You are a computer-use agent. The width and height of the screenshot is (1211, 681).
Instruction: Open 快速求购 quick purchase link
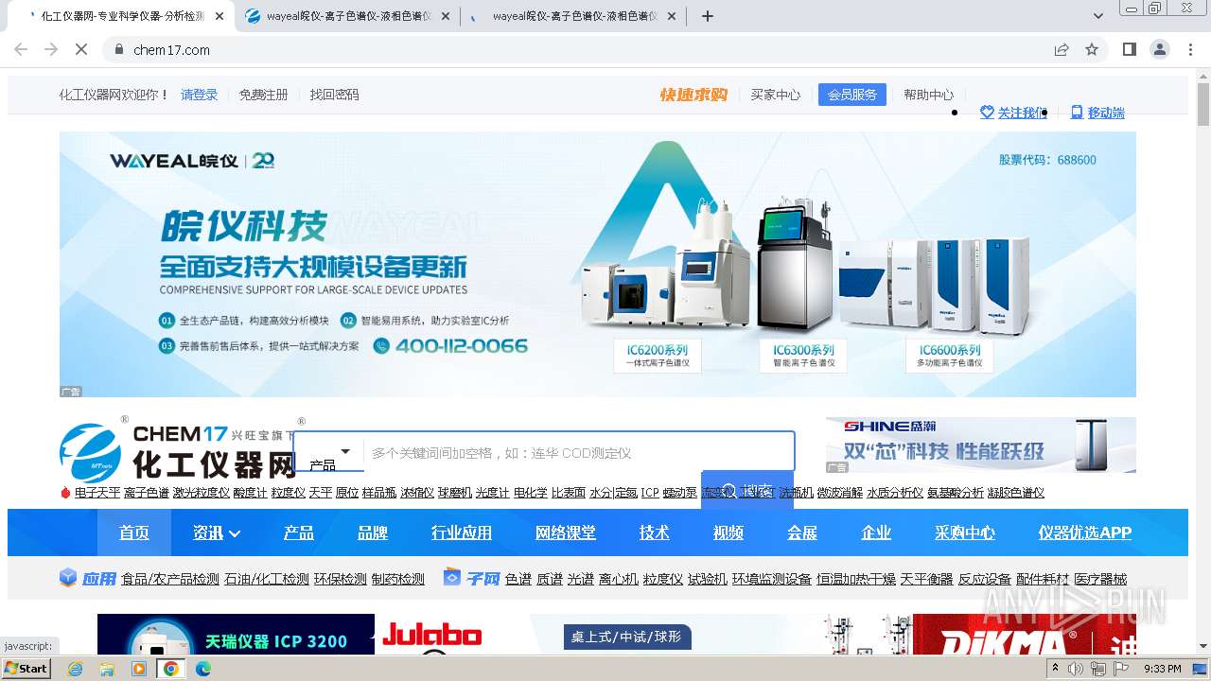coord(693,95)
